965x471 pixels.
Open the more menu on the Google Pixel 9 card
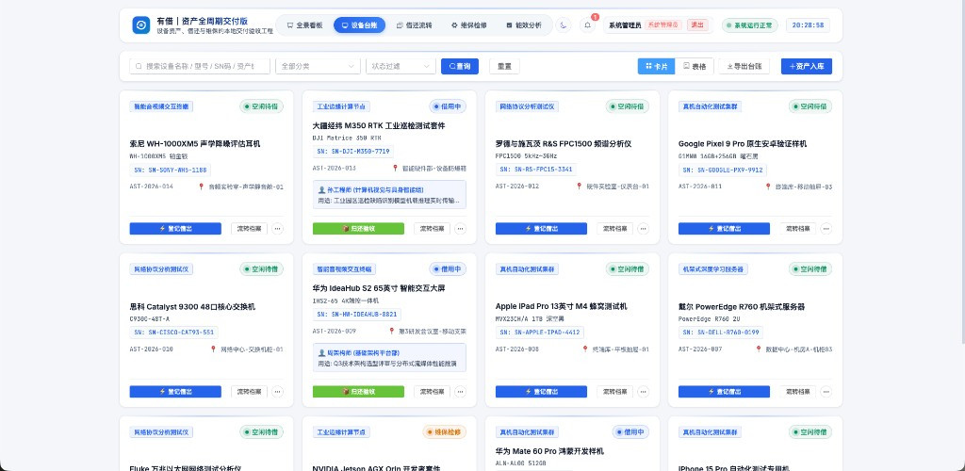[x=826, y=228]
